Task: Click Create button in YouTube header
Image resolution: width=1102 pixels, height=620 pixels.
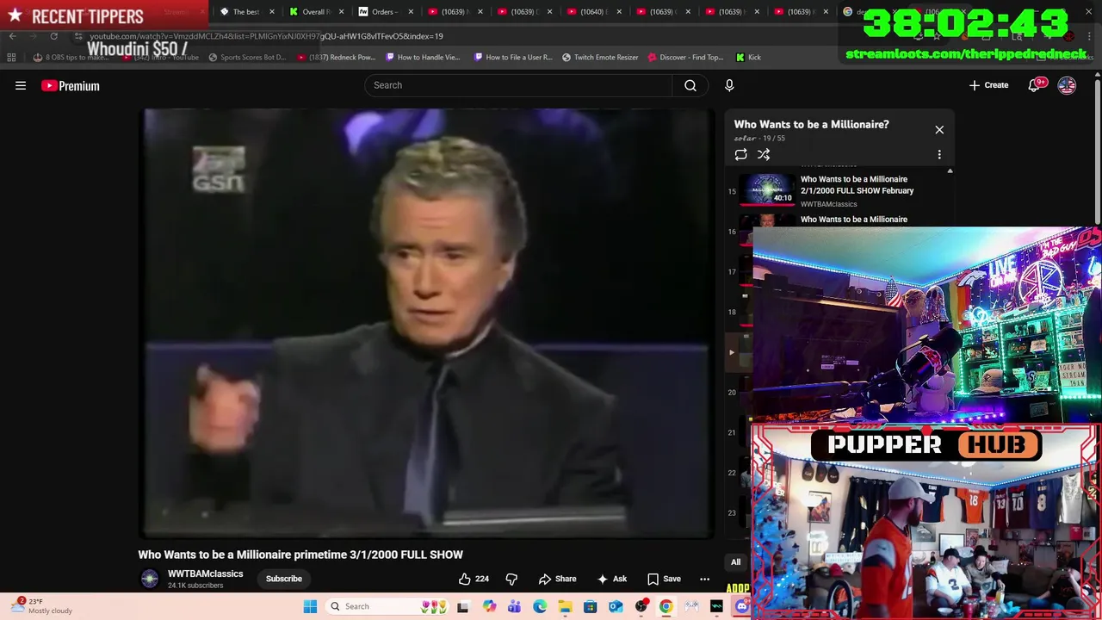Action: [x=989, y=85]
